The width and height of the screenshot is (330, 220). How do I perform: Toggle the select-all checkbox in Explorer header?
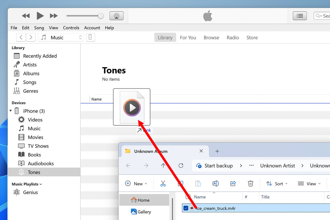point(188,197)
